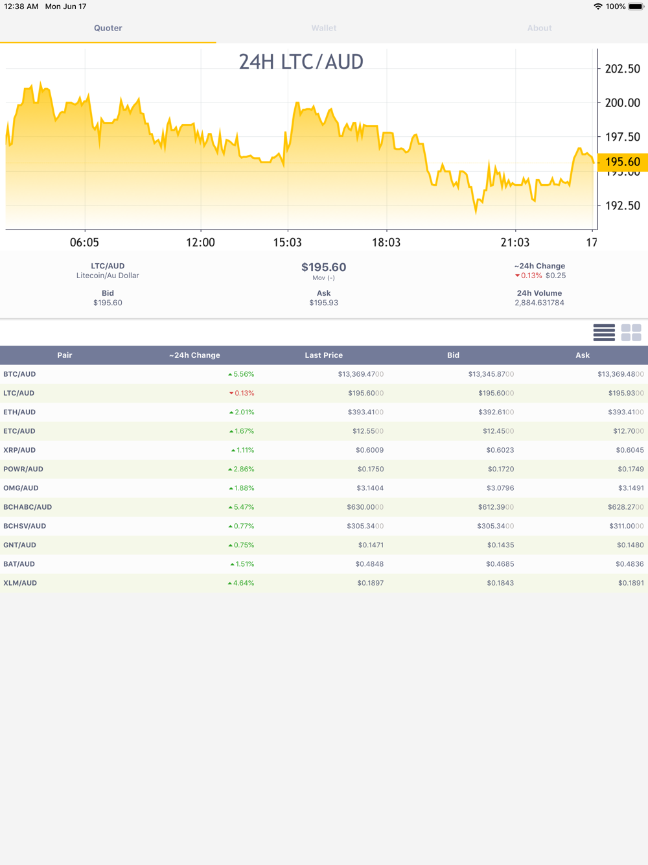Tap the 195.60 current price marker

[622, 162]
